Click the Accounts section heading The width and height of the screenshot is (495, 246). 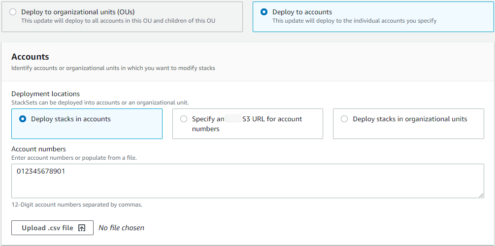(x=30, y=57)
